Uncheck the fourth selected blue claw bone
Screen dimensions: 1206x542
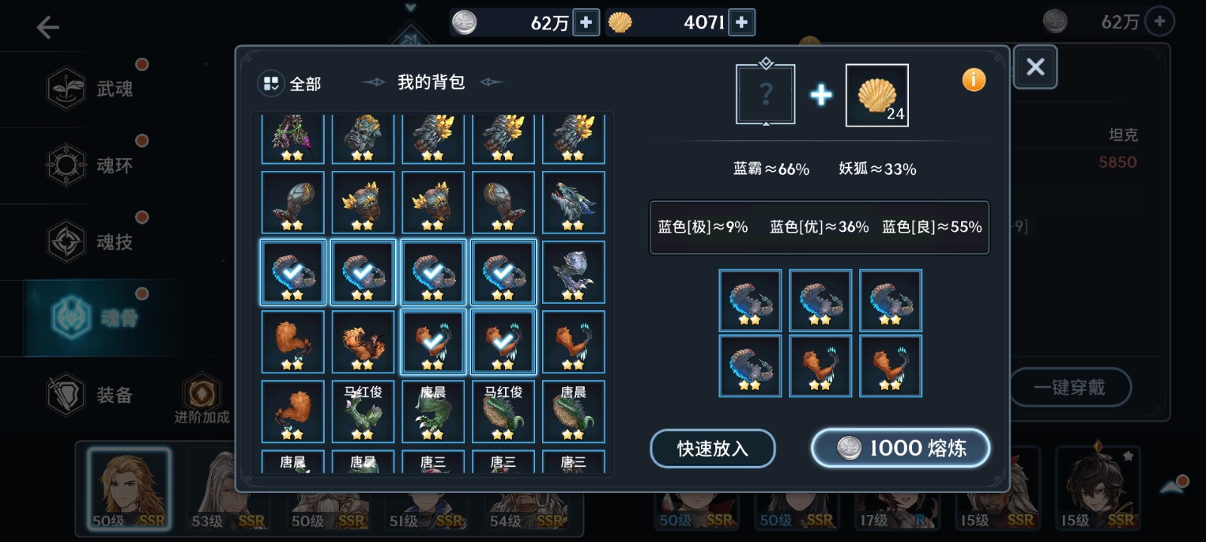click(503, 272)
